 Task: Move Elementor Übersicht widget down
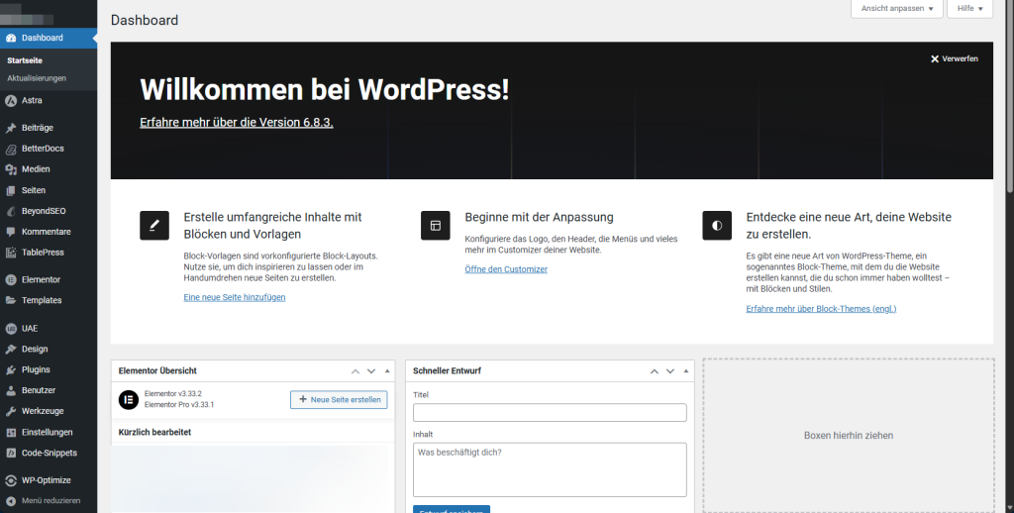[x=371, y=371]
